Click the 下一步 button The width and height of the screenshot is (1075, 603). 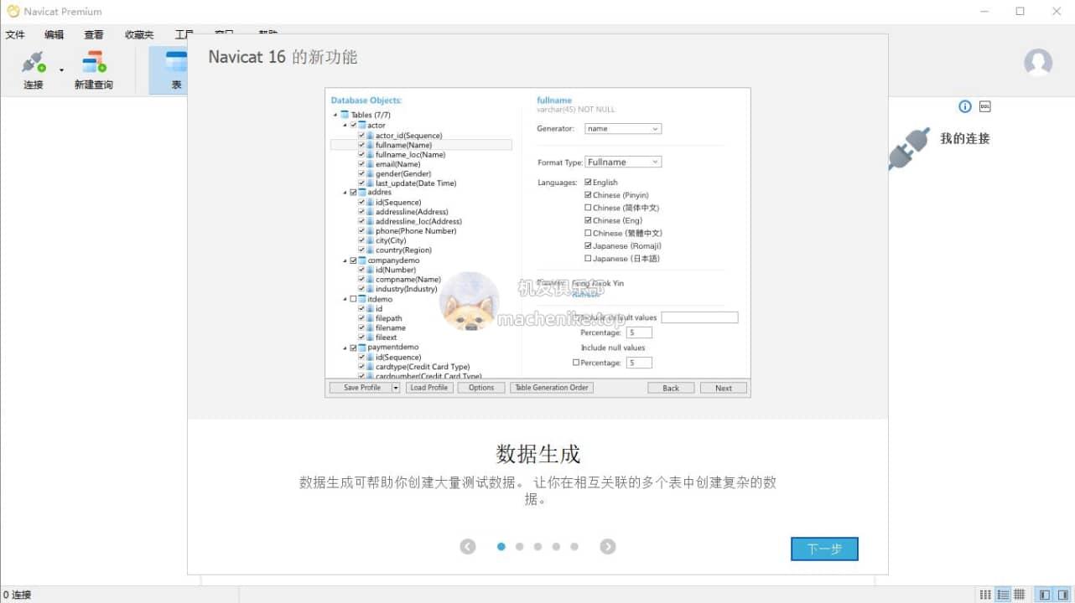[824, 549]
